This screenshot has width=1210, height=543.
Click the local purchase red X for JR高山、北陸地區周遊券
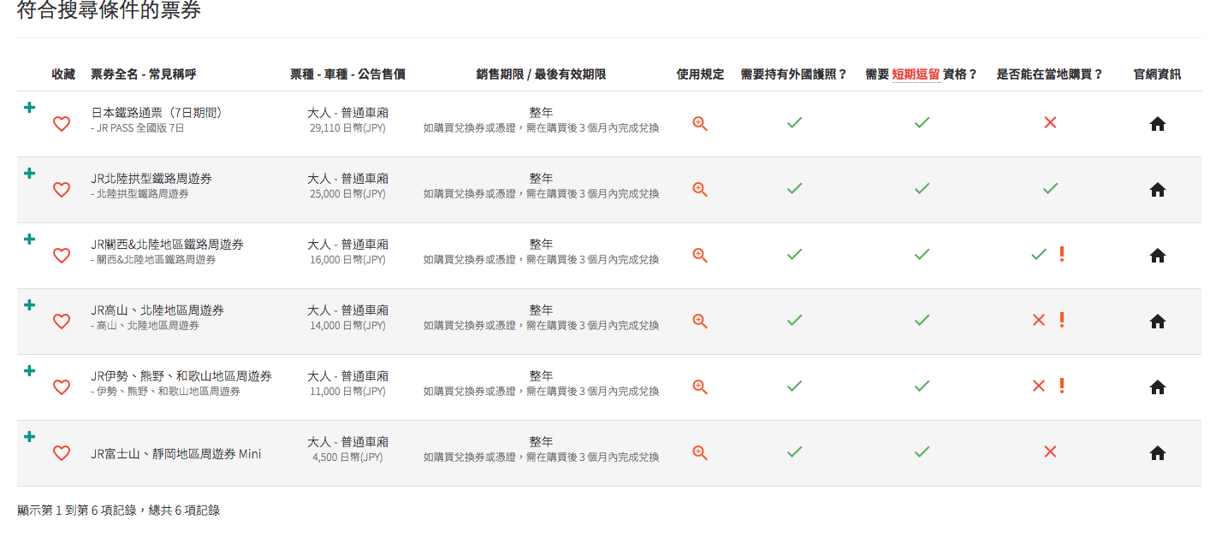[1039, 321]
